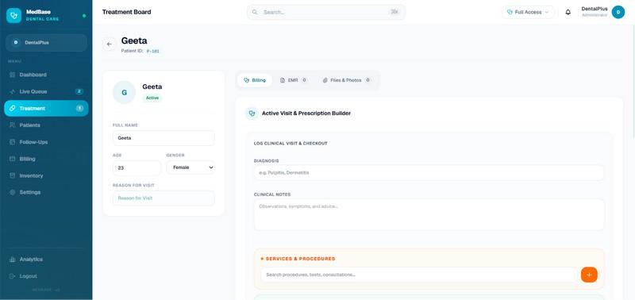The image size is (635, 300).
Task: Click the round DentalPlus user avatar
Action: [618, 12]
